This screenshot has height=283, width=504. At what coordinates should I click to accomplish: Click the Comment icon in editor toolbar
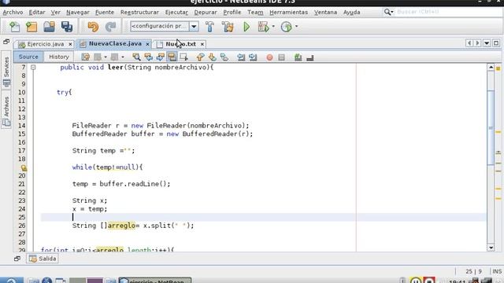point(298,57)
